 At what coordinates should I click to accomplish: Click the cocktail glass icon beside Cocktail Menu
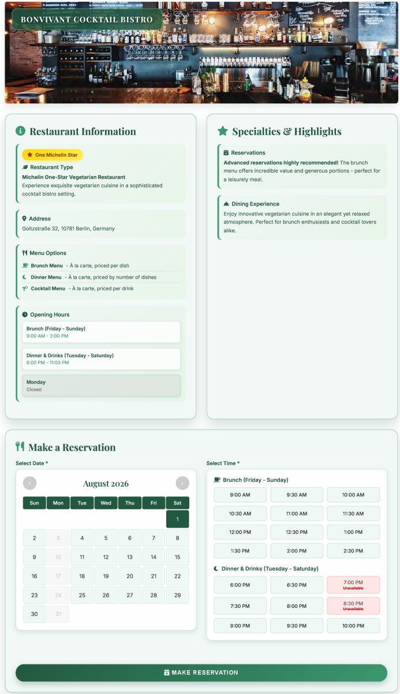25,288
